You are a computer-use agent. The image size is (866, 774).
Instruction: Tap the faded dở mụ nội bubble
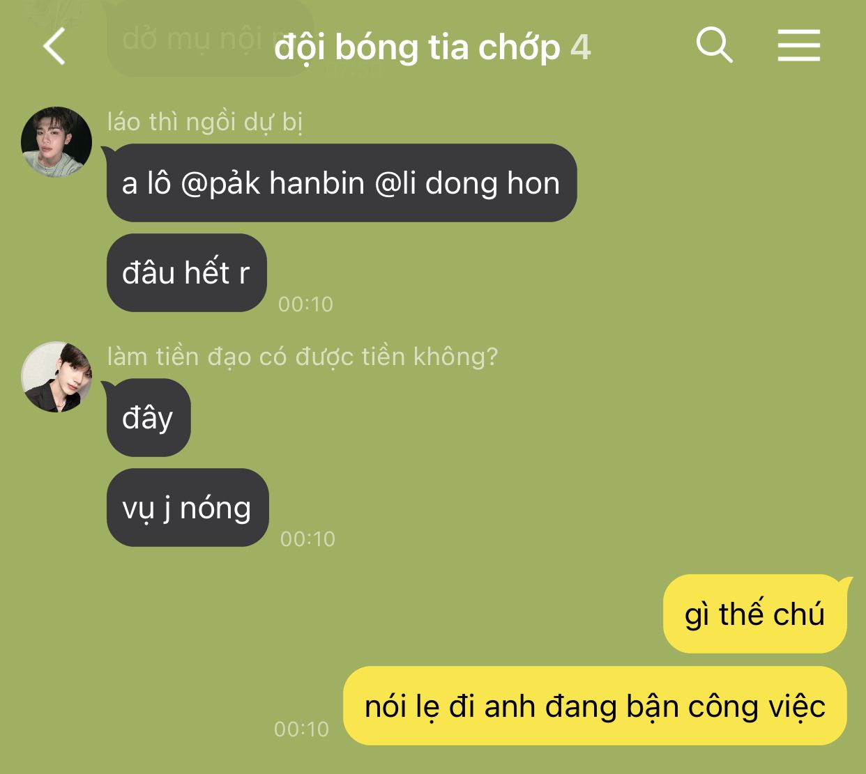[209, 38]
